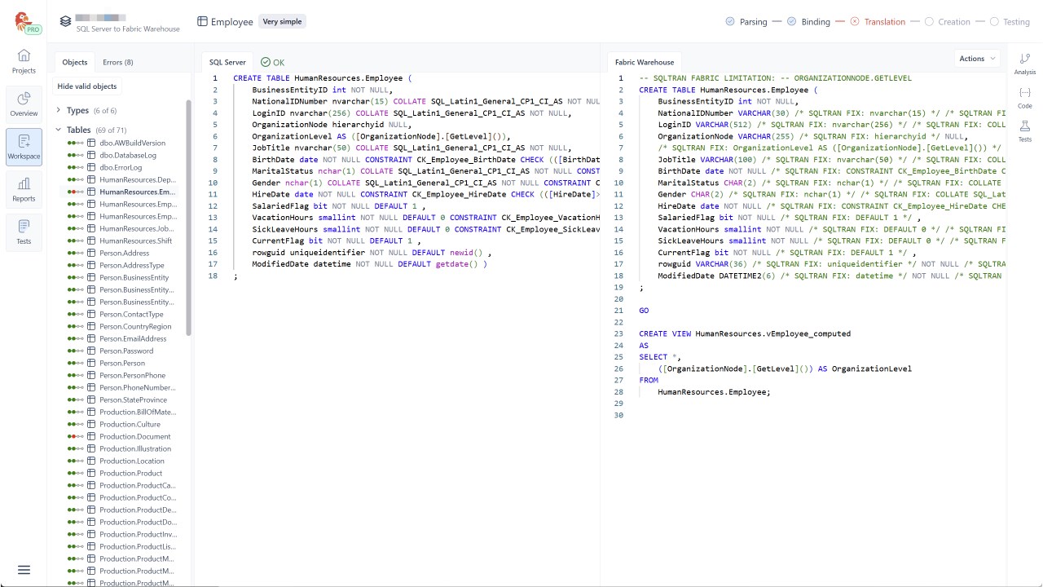Select the Fabric Warehouse tab

coord(645,62)
